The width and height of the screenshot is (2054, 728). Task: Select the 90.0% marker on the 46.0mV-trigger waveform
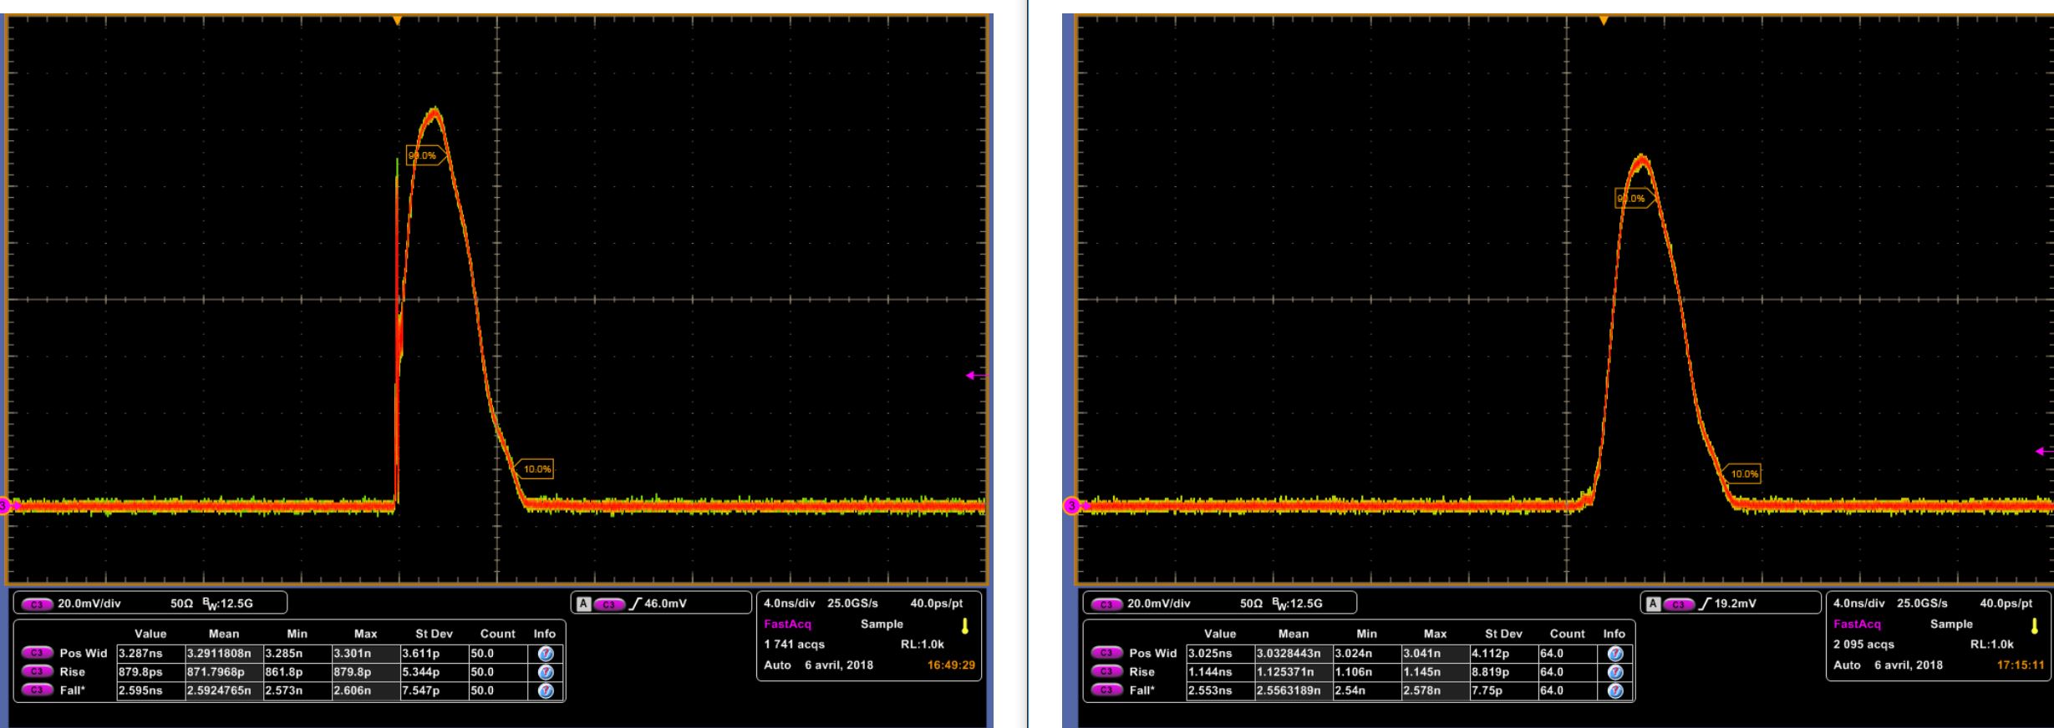pos(424,155)
